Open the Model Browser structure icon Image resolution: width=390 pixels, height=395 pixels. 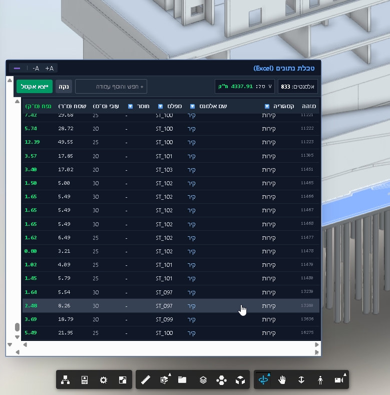coord(65,379)
